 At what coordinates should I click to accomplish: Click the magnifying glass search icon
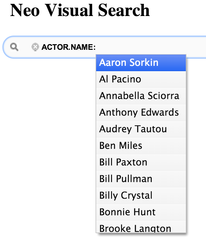pyautogui.click(x=14, y=47)
